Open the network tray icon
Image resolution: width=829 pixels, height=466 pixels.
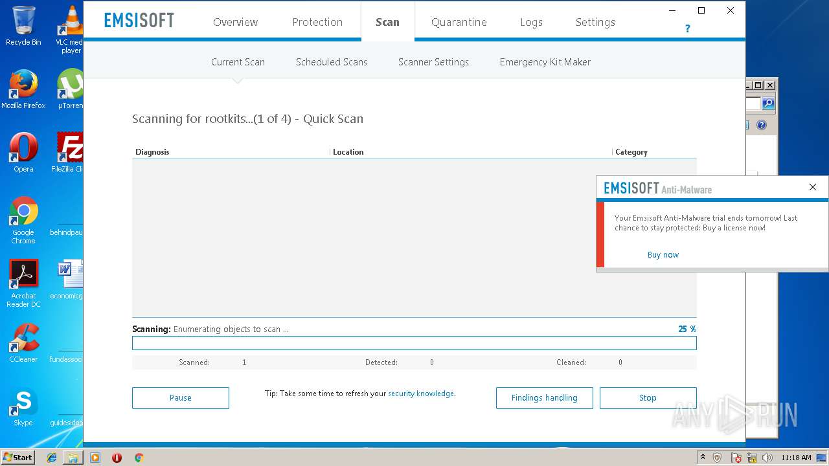pos(753,458)
